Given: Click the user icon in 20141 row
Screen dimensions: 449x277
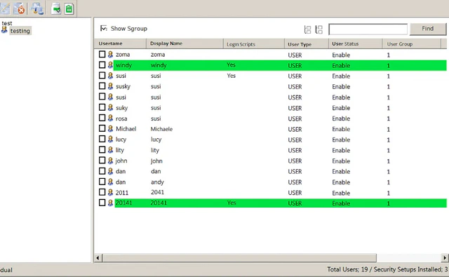Looking at the screenshot, I should click(110, 203).
